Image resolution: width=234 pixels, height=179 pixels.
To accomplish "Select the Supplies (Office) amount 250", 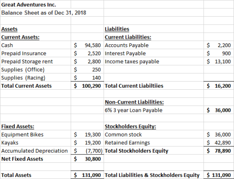I will (x=87, y=70).
